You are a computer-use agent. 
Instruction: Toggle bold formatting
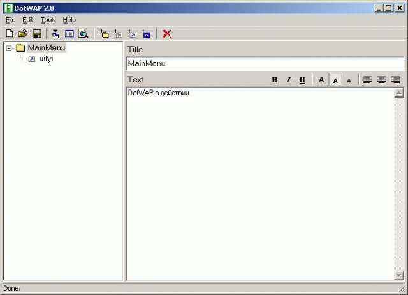(275, 80)
